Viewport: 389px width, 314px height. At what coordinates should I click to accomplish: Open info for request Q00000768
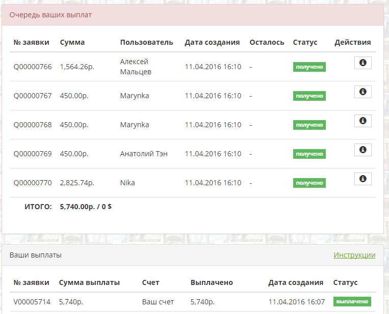pyautogui.click(x=362, y=121)
